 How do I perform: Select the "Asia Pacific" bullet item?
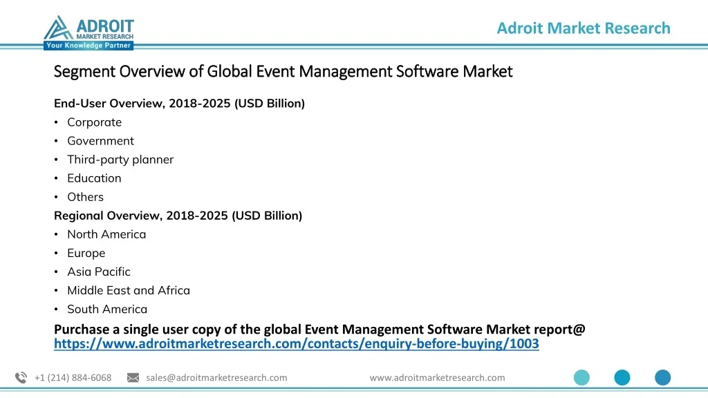99,272
